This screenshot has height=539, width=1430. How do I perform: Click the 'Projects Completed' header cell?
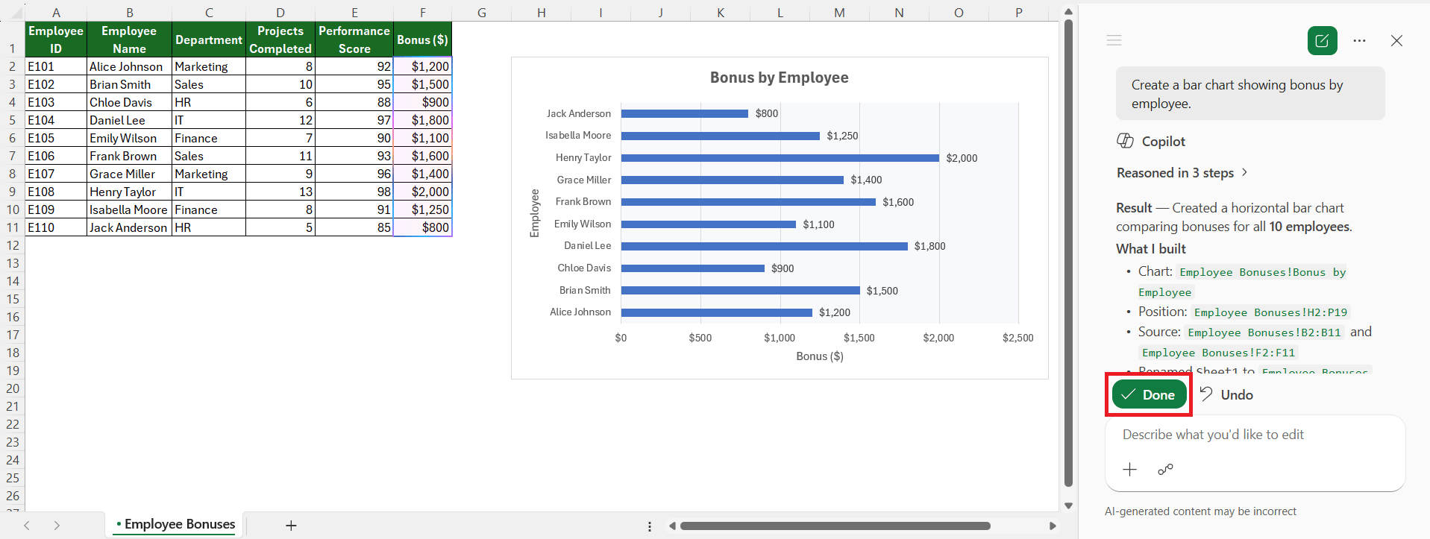pos(280,40)
